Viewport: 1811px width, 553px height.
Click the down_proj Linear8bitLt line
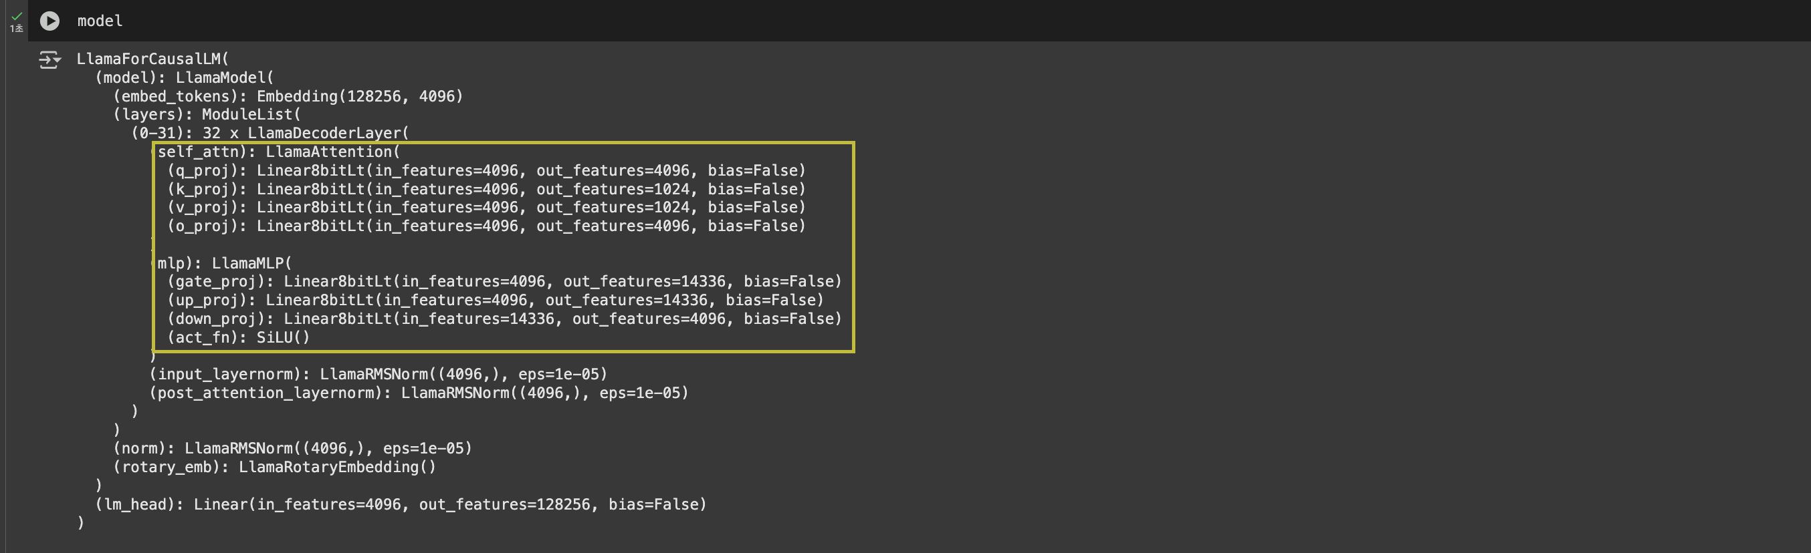[504, 319]
